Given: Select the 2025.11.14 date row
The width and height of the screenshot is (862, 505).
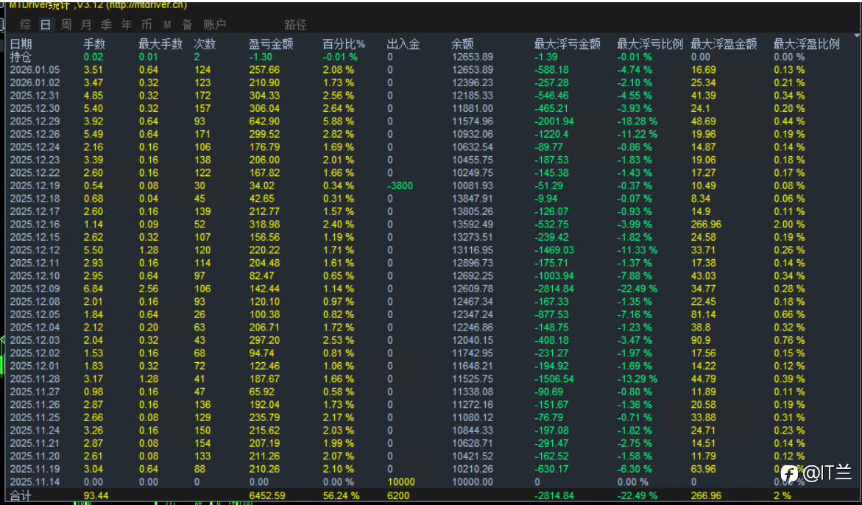Looking at the screenshot, I should [x=35, y=482].
